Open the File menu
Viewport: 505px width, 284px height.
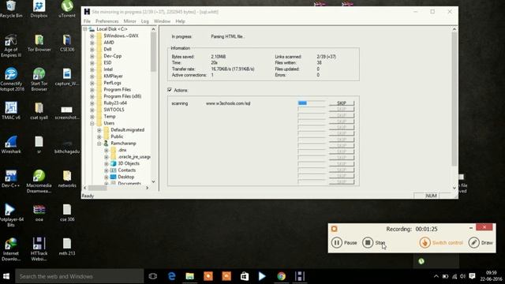(87, 21)
